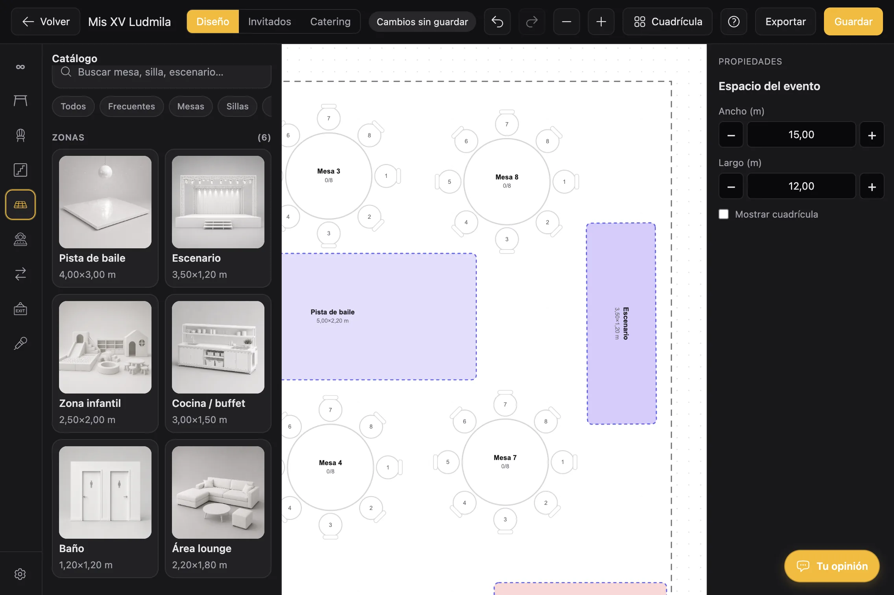This screenshot has width=894, height=595.
Task: Enable Mostrar cuadrícula checkbox
Action: (x=724, y=214)
